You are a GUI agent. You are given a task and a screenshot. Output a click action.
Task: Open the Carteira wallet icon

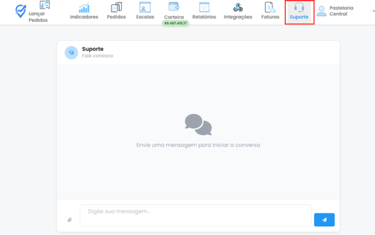tap(174, 7)
